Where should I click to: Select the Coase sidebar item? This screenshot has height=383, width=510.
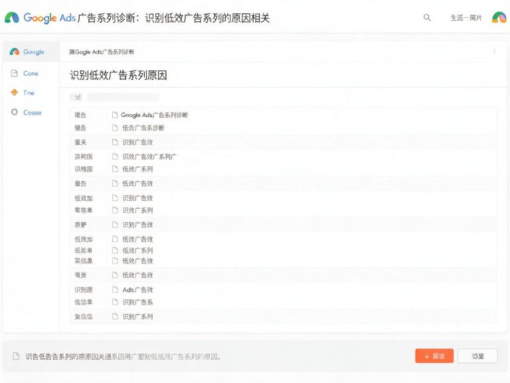pyautogui.click(x=32, y=112)
